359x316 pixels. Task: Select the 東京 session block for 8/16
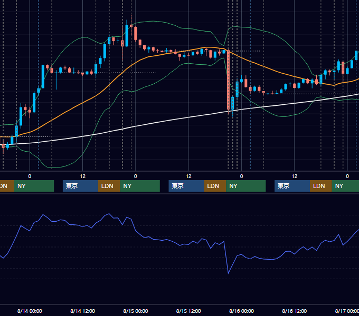tap(292, 186)
